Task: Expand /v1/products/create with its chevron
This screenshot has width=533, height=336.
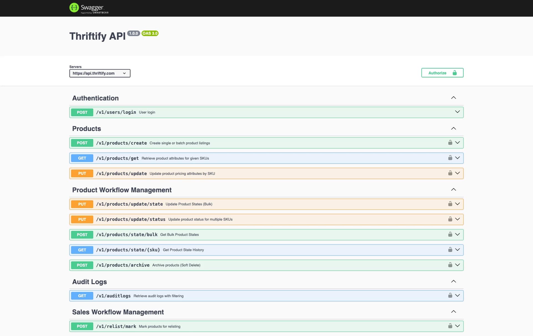Action: (x=457, y=143)
